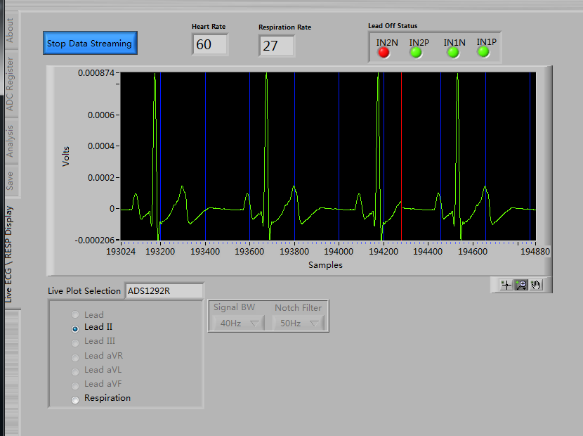Click the Heart Rate value field
583x436 pixels.
pyautogui.click(x=210, y=45)
